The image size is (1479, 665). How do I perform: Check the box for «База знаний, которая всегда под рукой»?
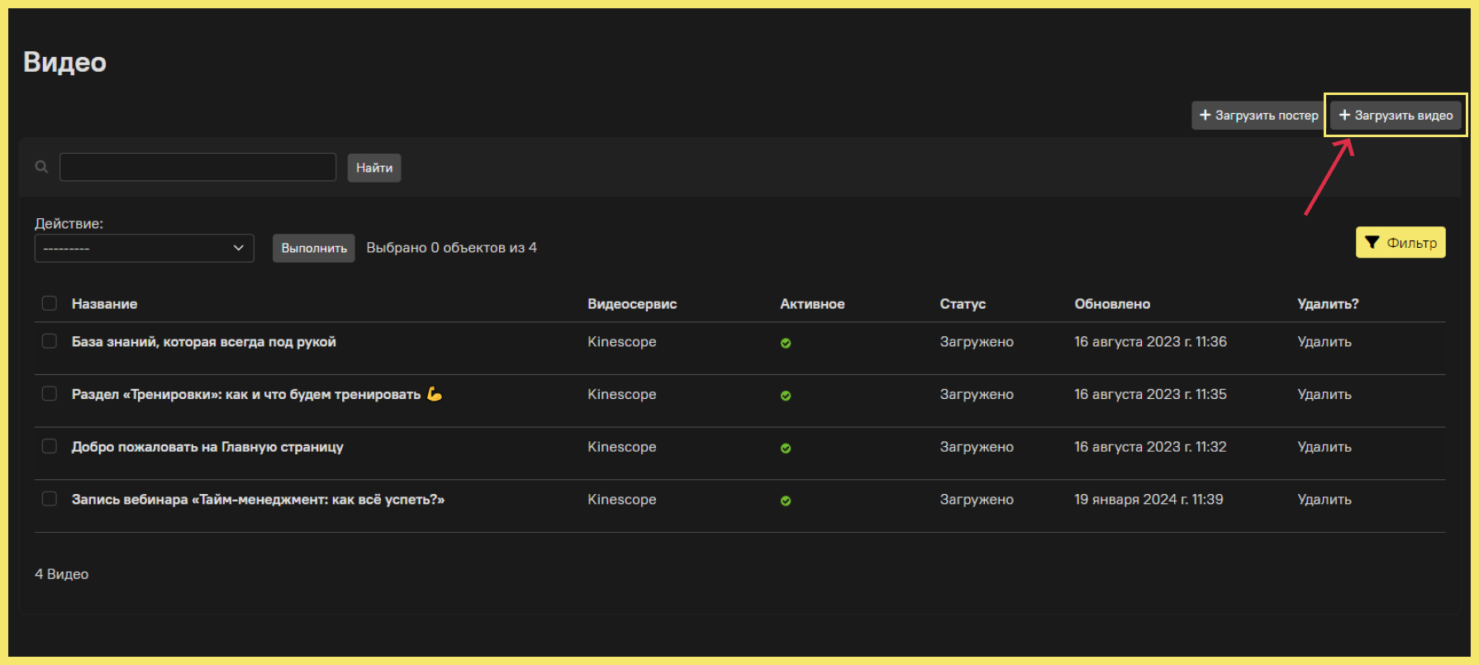pos(50,341)
